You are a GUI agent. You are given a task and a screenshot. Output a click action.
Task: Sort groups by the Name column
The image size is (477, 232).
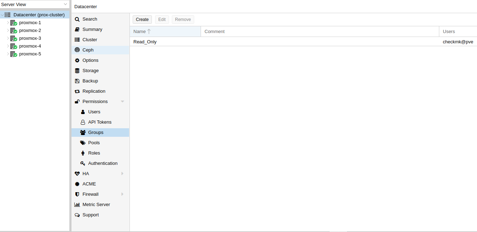(x=140, y=31)
